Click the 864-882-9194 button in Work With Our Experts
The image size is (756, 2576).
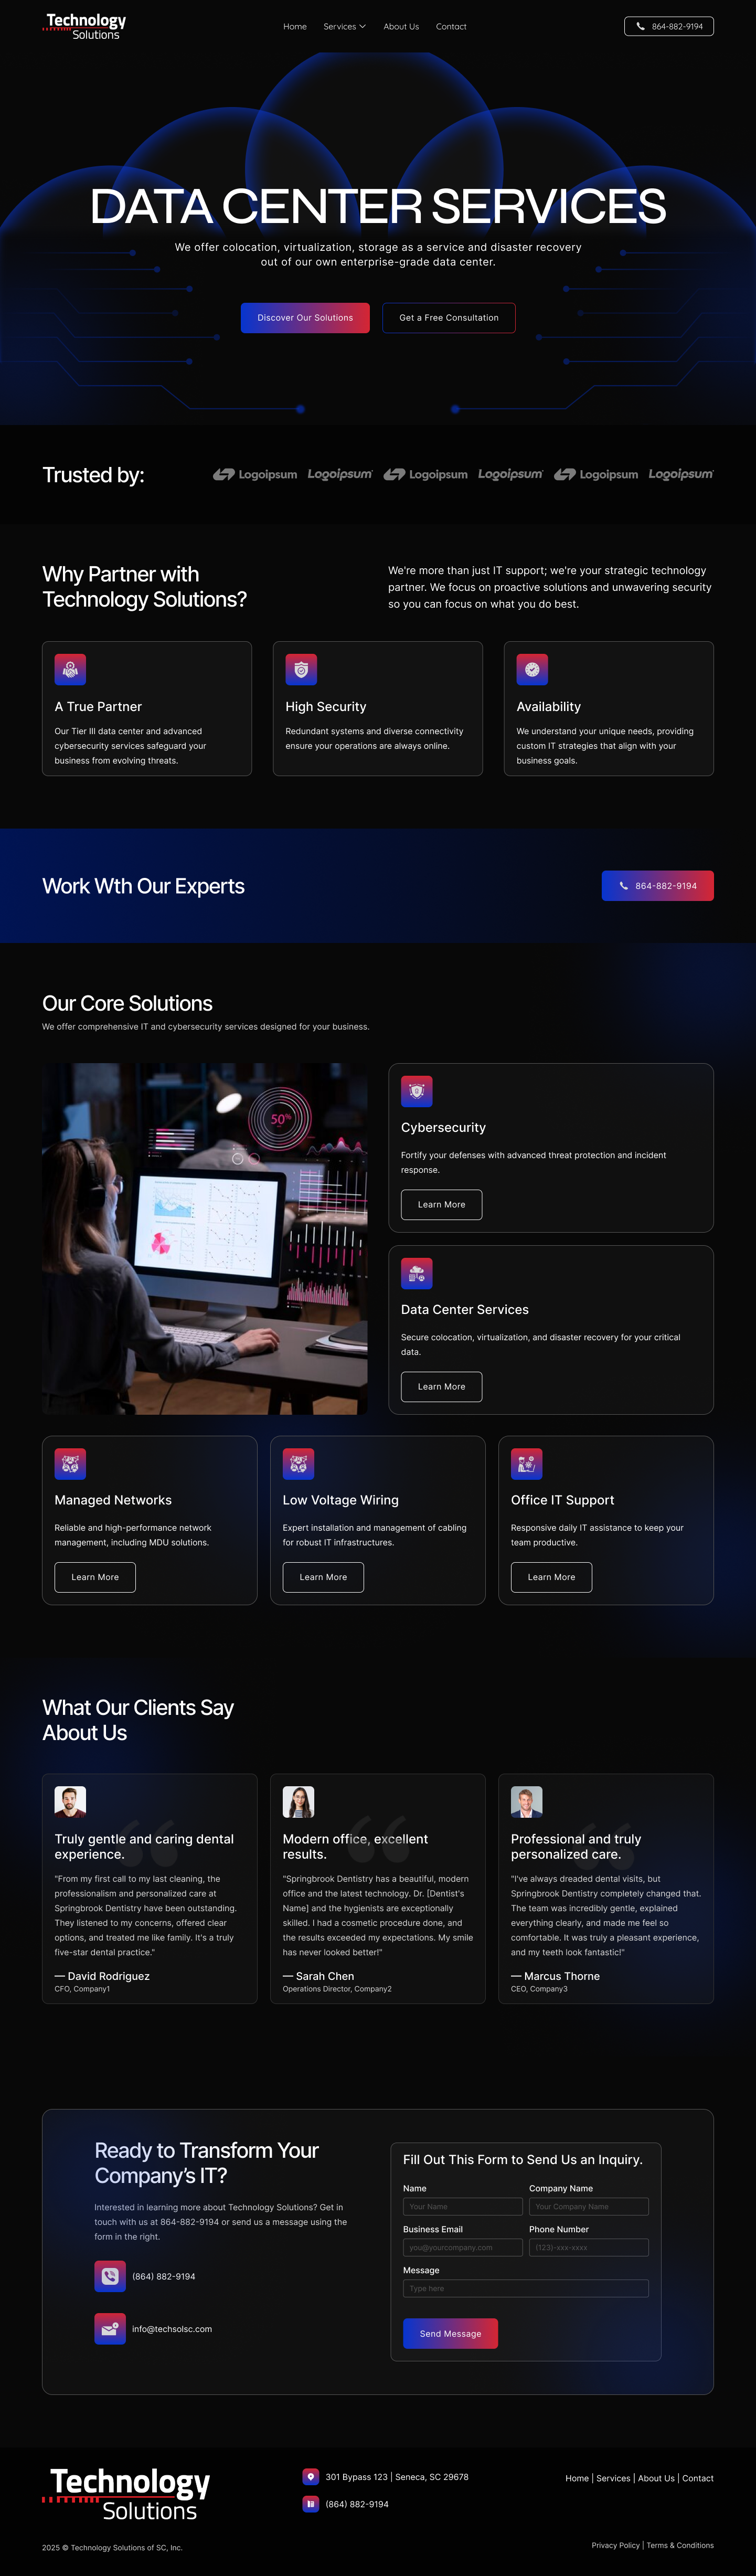pyautogui.click(x=658, y=886)
